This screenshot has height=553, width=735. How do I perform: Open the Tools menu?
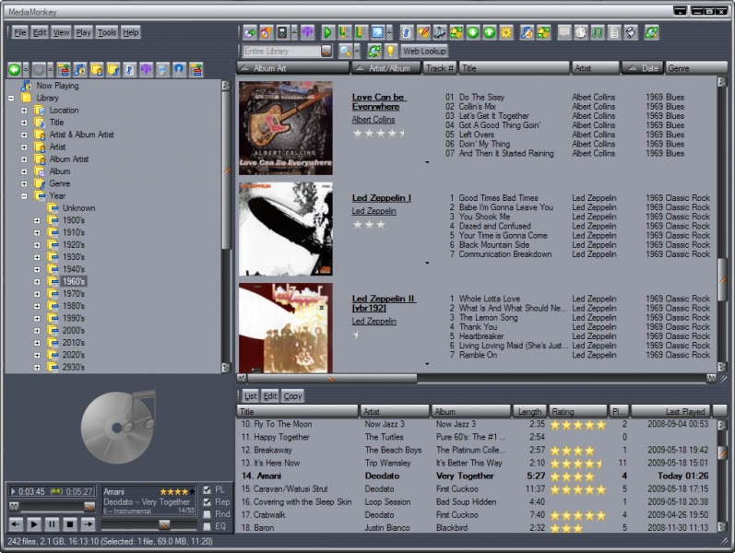(107, 32)
